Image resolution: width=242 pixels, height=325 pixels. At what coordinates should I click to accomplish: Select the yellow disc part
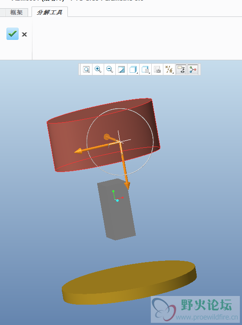(x=129, y=282)
